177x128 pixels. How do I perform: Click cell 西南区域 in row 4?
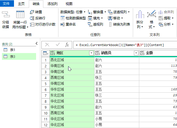coord(72,78)
